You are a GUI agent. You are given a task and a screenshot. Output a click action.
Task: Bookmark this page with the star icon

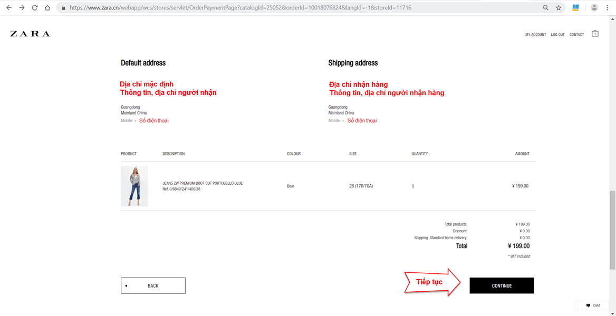tap(558, 7)
